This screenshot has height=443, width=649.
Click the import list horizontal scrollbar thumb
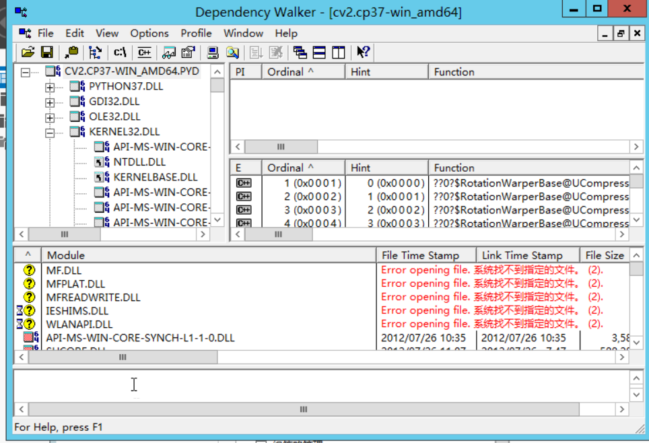point(281,147)
